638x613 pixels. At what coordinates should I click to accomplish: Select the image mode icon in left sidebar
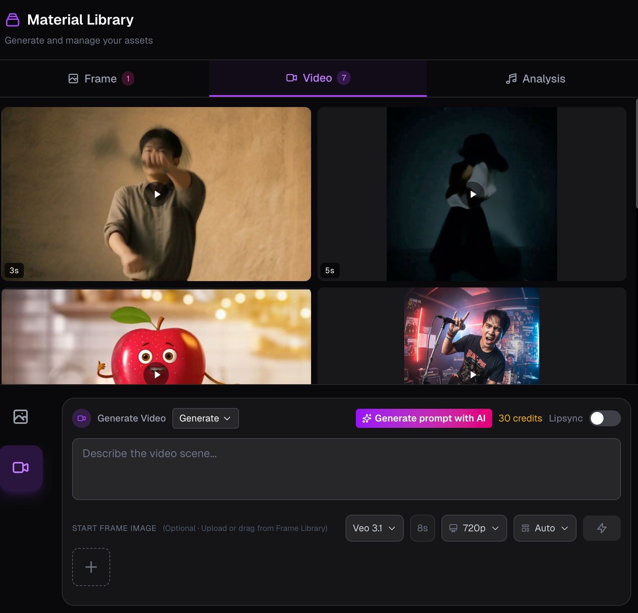click(21, 417)
